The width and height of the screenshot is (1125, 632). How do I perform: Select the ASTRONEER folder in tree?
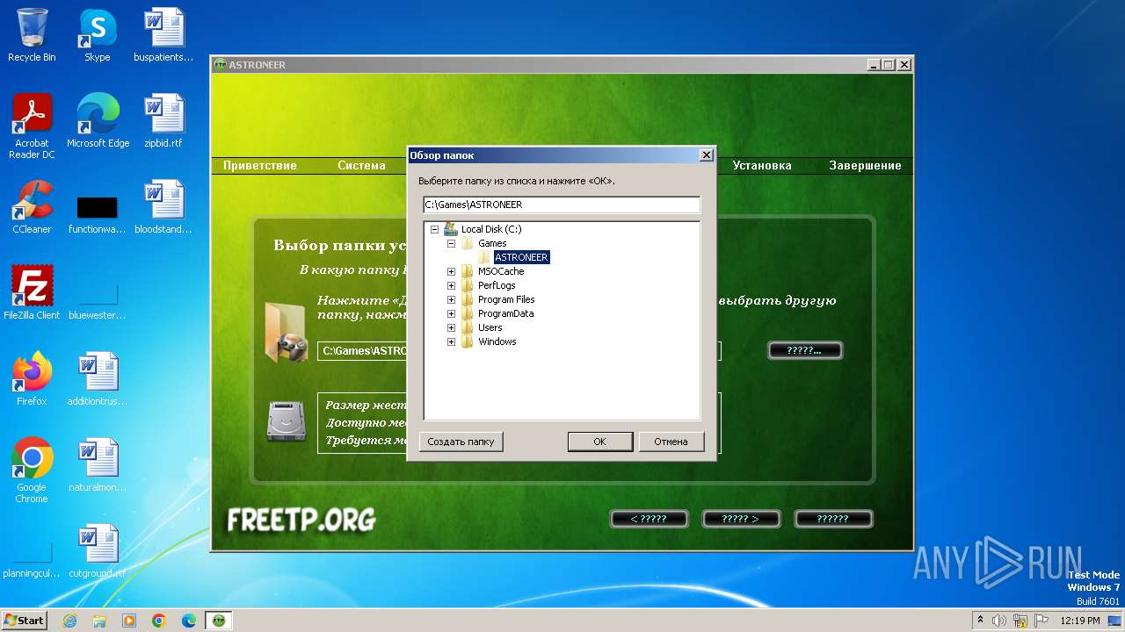click(521, 257)
